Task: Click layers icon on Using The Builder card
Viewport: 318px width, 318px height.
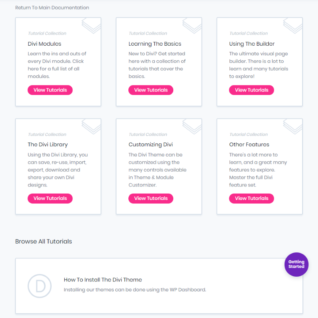Action: [x=293, y=25]
